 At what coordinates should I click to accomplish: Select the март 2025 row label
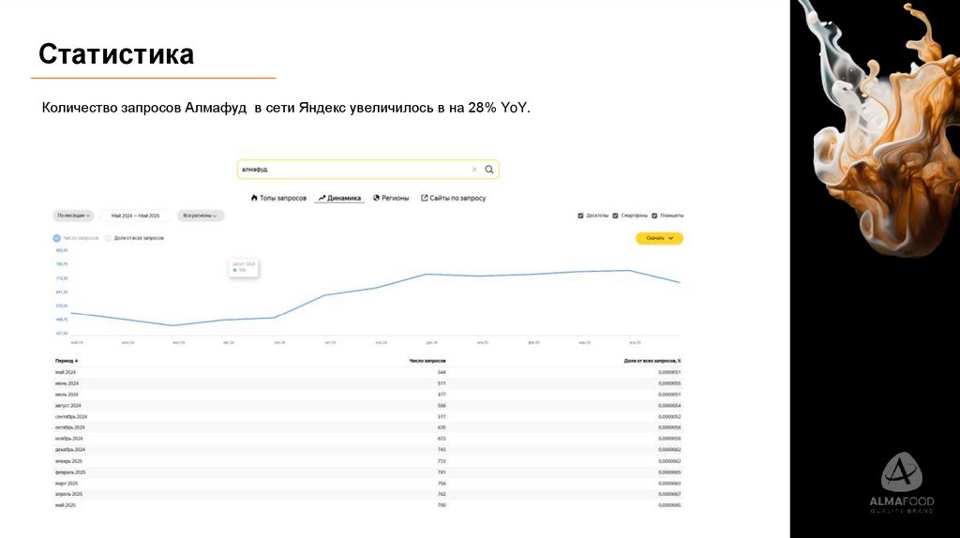pyautogui.click(x=67, y=484)
